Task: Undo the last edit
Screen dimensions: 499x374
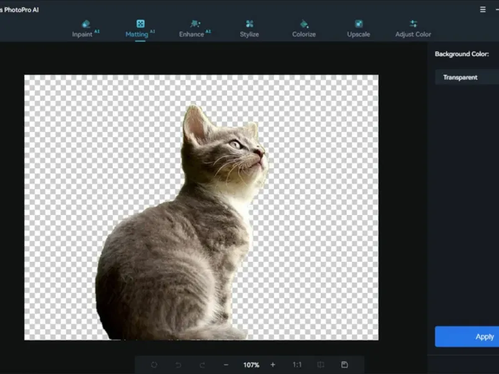Action: [178, 365]
